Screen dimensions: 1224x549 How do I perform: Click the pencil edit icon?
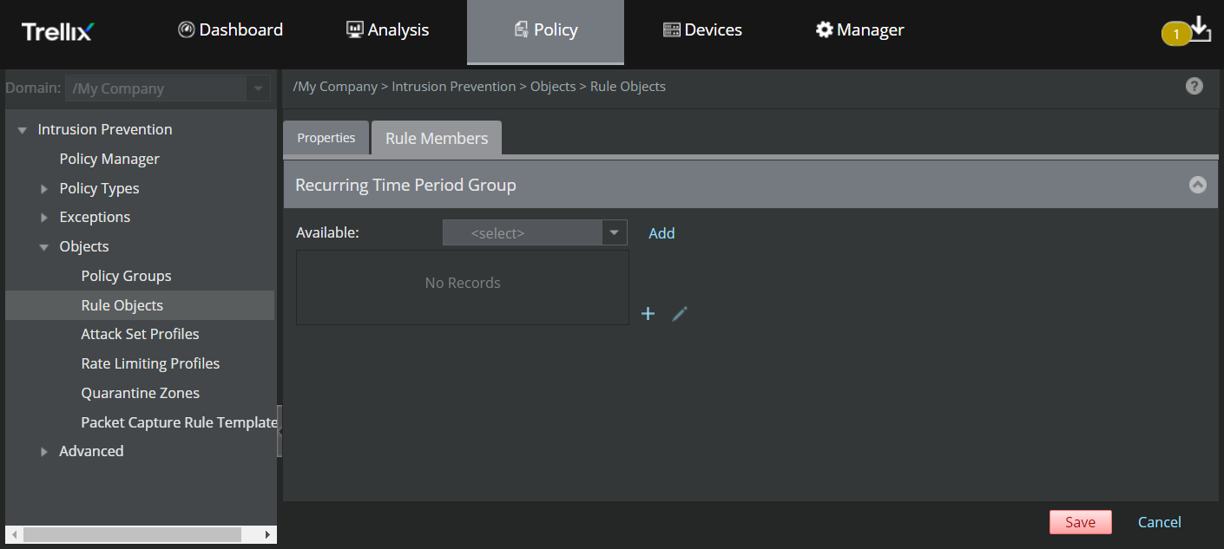point(680,314)
